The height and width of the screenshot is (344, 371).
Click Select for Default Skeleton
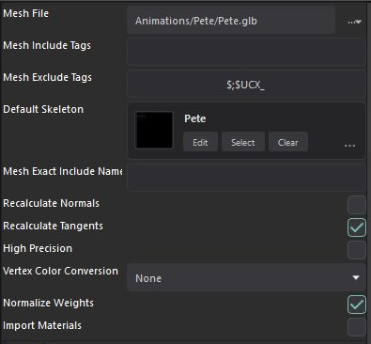[x=243, y=142]
